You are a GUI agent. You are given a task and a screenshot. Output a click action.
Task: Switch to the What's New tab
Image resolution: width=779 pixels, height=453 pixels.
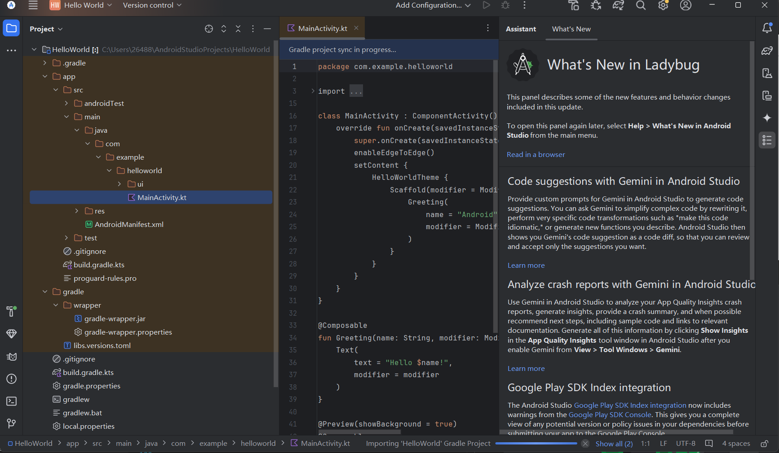[571, 29]
